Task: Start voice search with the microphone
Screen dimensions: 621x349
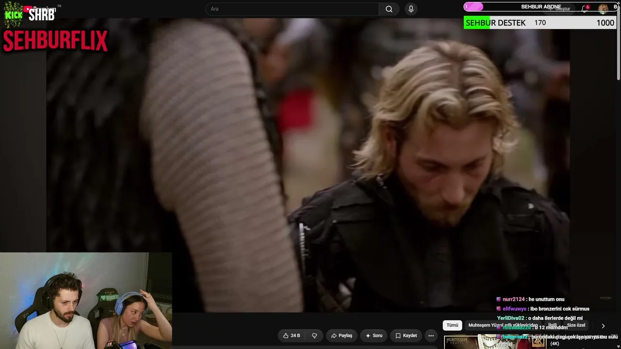Action: coord(411,9)
